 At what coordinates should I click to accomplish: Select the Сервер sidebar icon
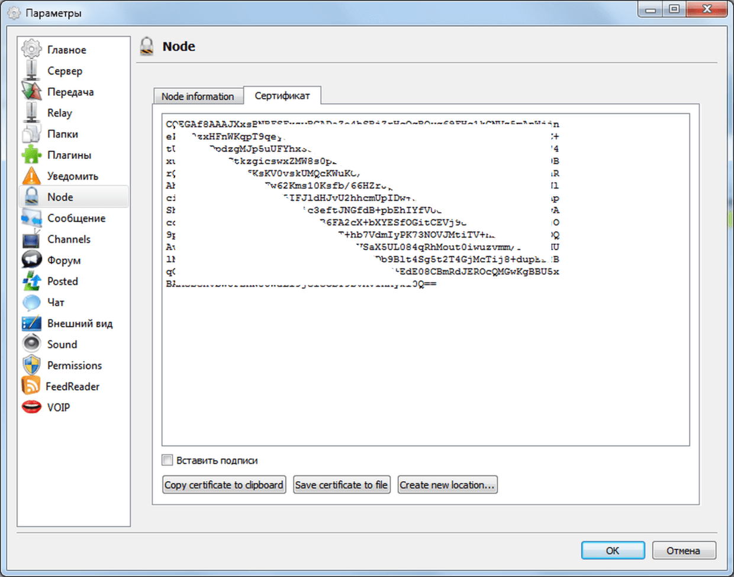click(x=32, y=71)
